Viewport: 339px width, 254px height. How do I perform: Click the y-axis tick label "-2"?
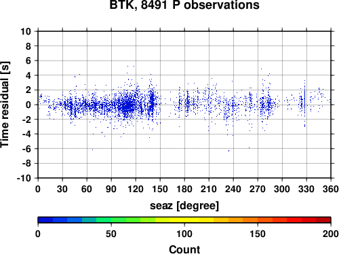[x=26, y=120]
